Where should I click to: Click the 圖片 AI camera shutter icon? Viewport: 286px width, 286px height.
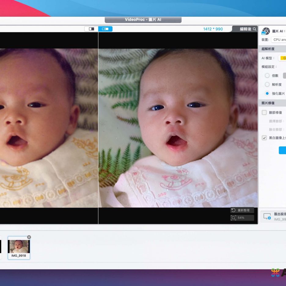pos(266,31)
